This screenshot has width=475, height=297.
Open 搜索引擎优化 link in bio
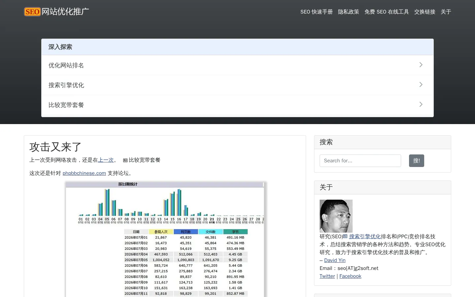[365, 237]
